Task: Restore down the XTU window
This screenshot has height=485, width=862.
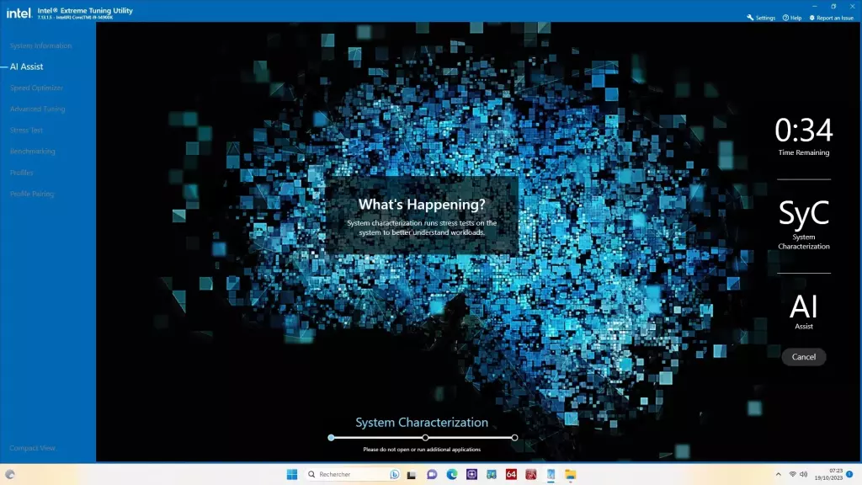Action: tap(833, 6)
